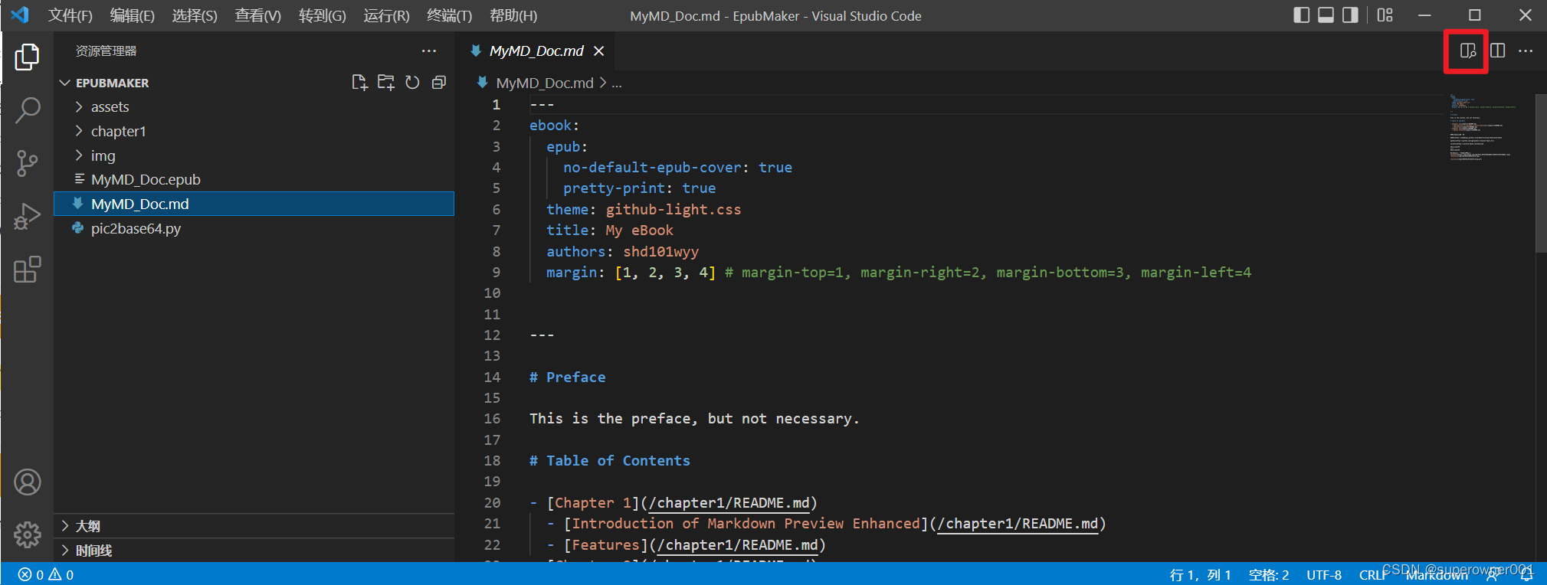The height and width of the screenshot is (585, 1547).
Task: Click the 'authors: shd101wyy' line
Action: (x=622, y=251)
